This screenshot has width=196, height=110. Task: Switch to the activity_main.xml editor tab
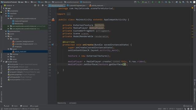click(x=97, y=5)
